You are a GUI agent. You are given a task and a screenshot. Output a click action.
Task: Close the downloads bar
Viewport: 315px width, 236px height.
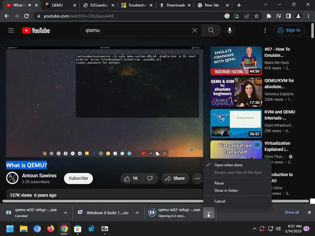click(x=309, y=212)
